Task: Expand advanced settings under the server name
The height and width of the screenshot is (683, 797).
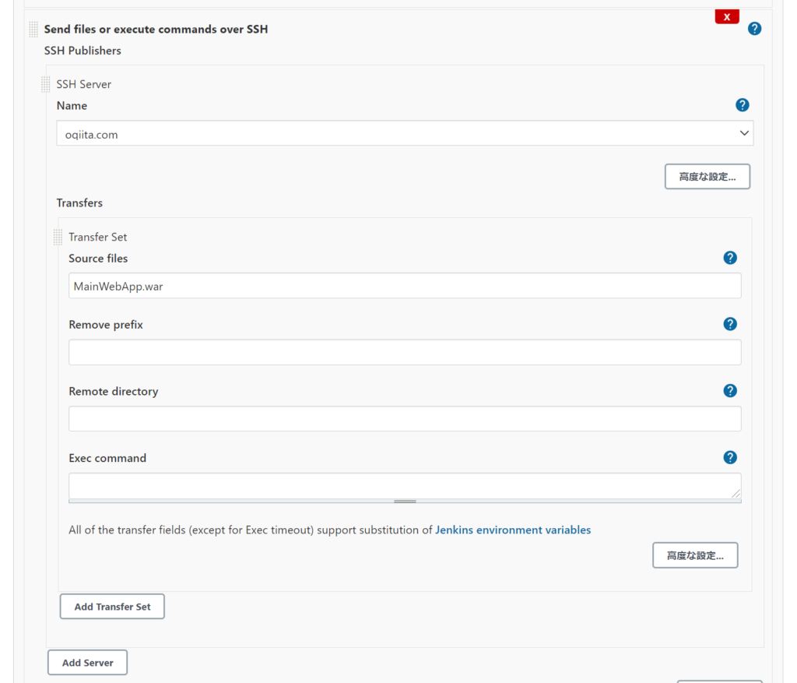Action: point(707,177)
